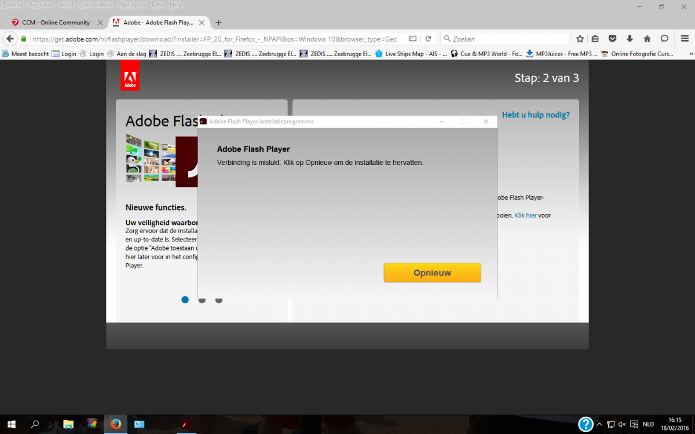Minimize the Flash Player installer dialog

(x=442, y=122)
